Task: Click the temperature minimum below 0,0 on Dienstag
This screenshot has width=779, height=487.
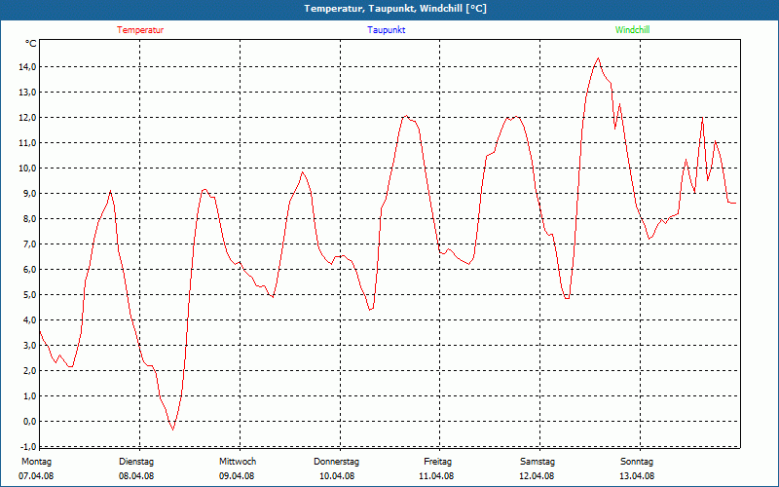Action: point(173,430)
